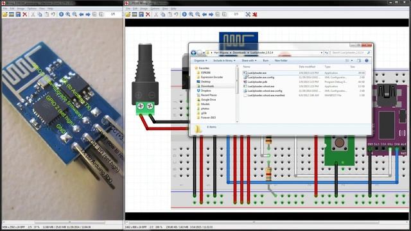
Task: Explorer Back navigation button
Action: (194, 53)
